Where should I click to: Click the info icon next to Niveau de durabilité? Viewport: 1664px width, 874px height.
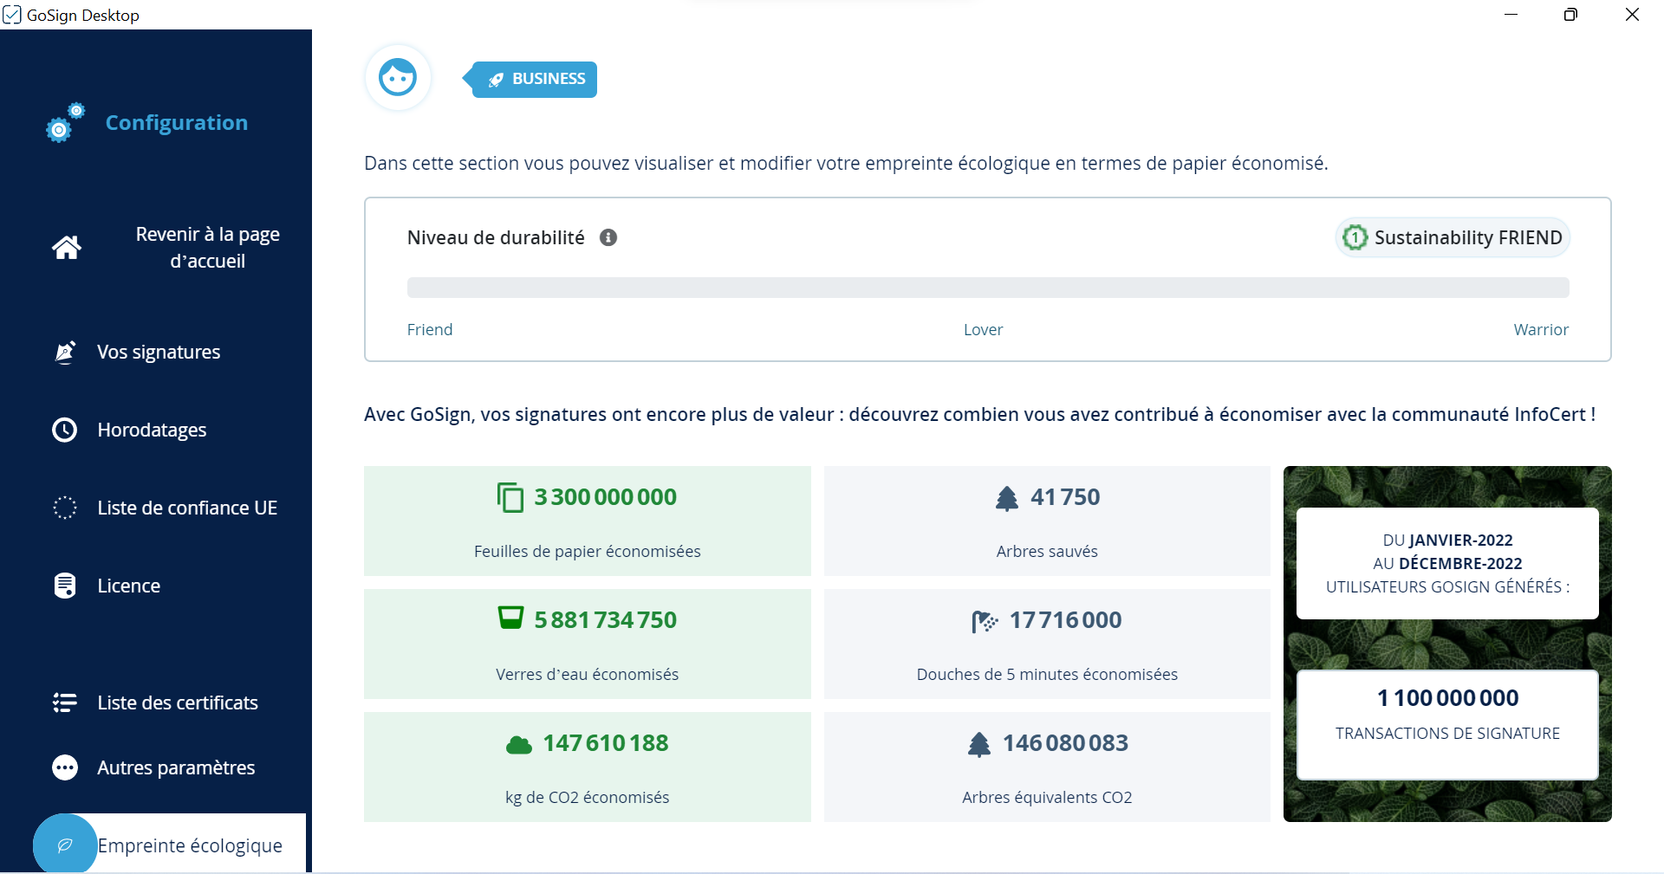coord(608,237)
